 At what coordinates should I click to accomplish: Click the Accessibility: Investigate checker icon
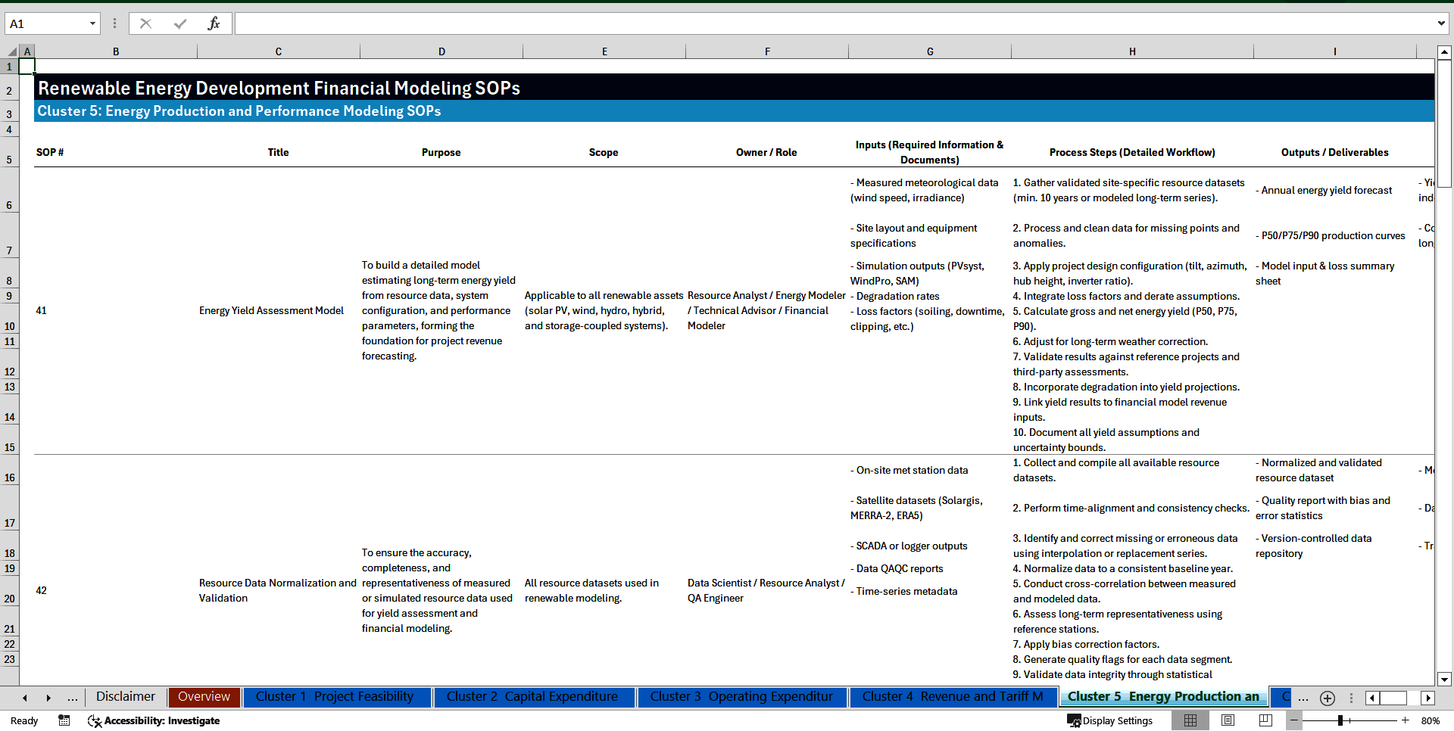click(95, 720)
